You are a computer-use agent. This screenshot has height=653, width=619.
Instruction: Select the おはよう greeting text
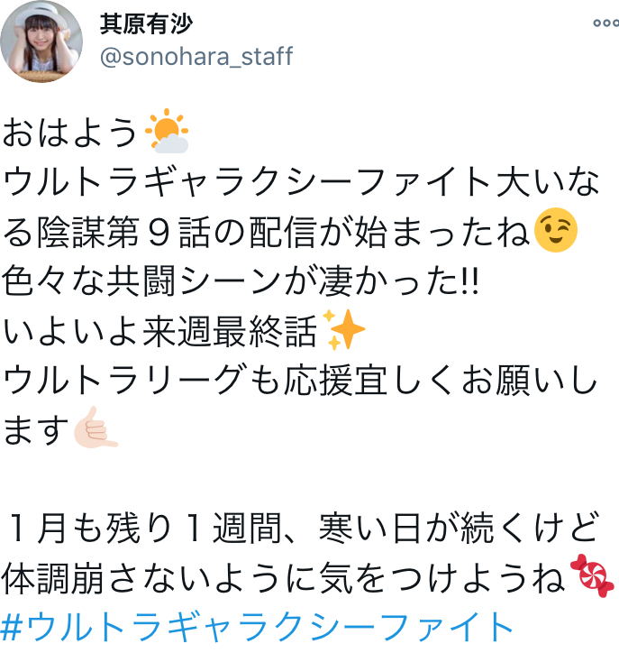tap(70, 133)
